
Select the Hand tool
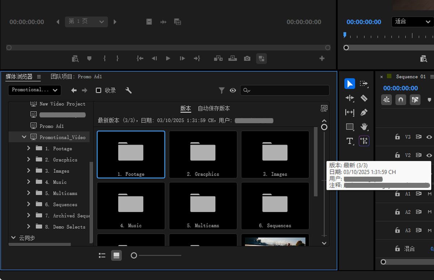[x=364, y=126]
